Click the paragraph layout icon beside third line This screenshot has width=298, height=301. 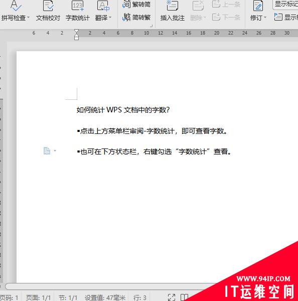[47, 150]
